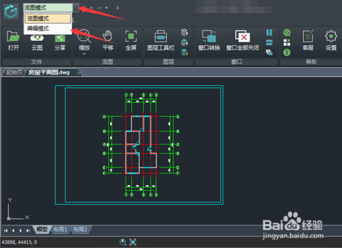Switch to the 布局1 layout tab

click(60, 230)
